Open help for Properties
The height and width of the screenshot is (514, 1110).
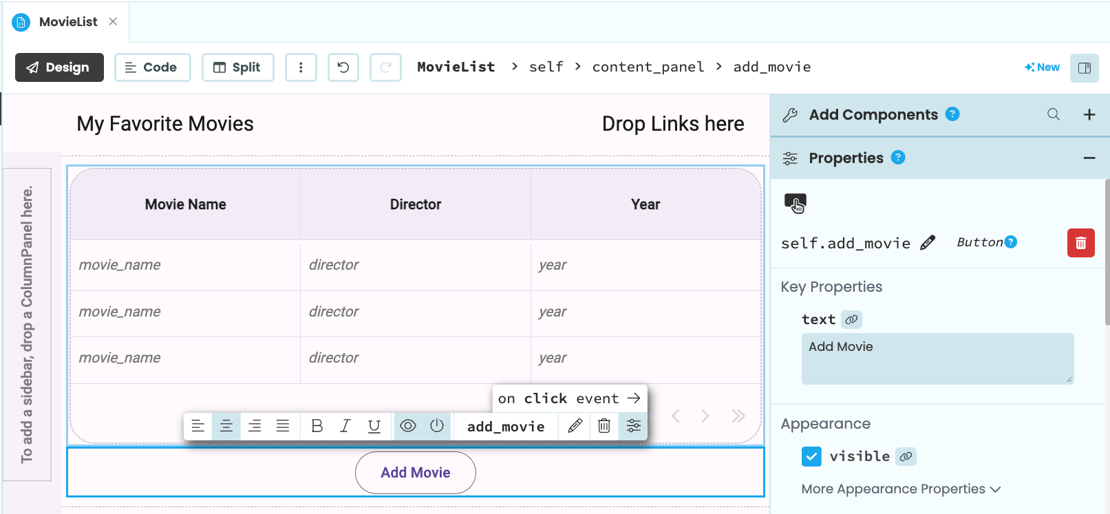click(898, 158)
